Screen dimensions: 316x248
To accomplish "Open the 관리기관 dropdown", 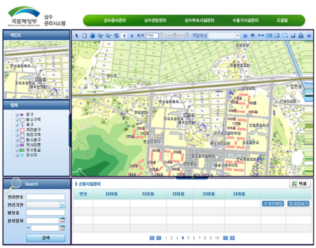I will pos(63,205).
